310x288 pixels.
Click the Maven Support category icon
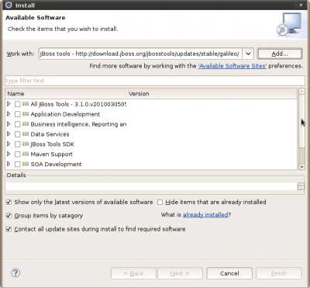point(26,154)
